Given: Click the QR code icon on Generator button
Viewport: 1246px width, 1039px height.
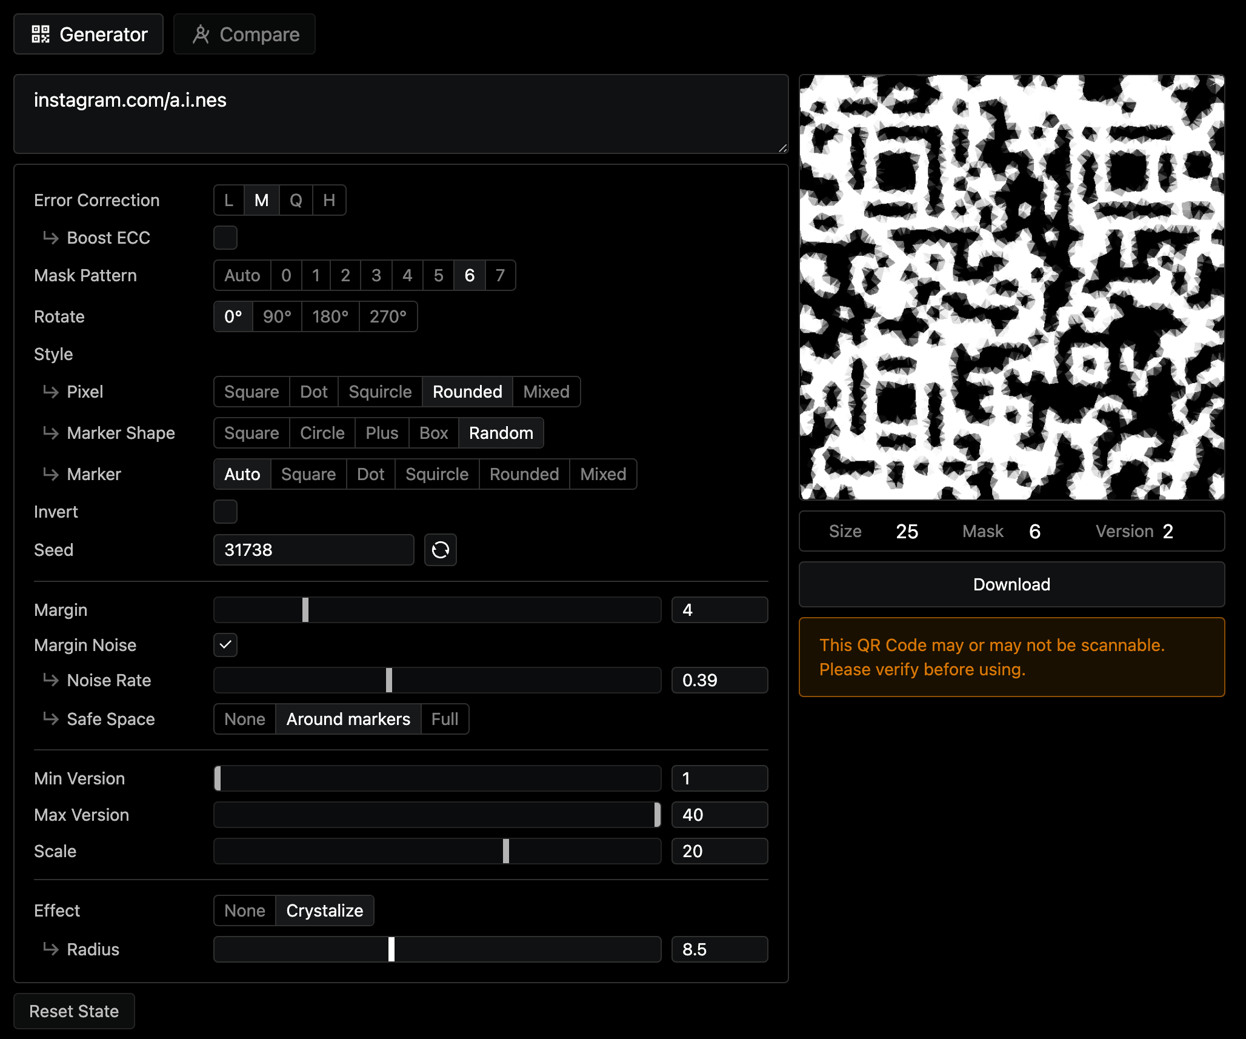Looking at the screenshot, I should 40,34.
